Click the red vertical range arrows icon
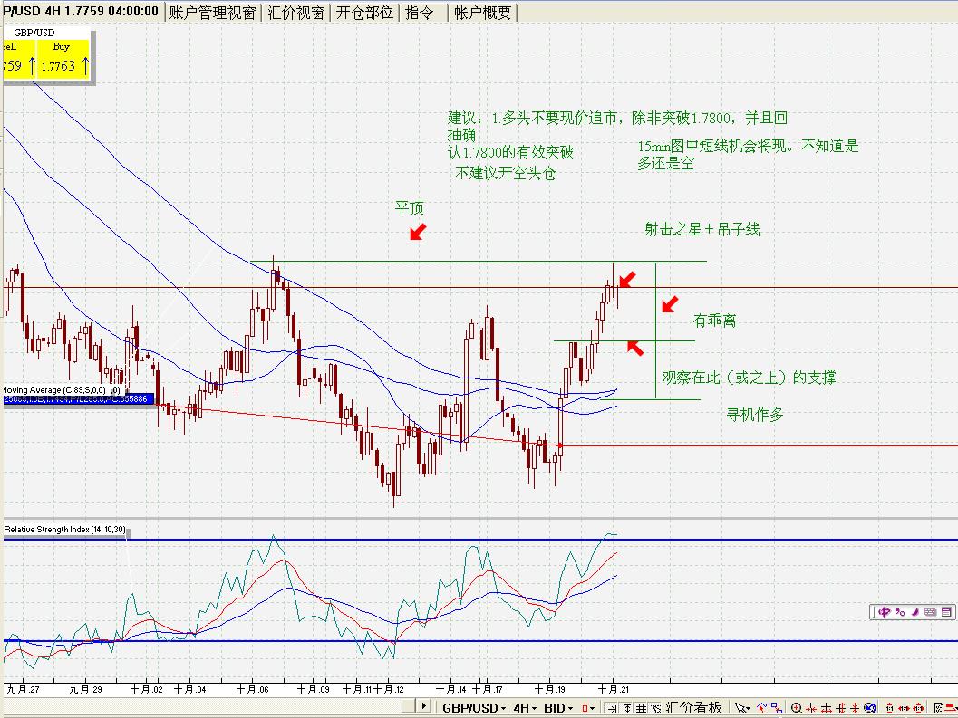The image size is (958, 718). [889, 708]
